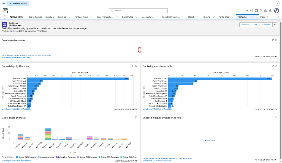The width and height of the screenshot is (282, 163).
Task: Edit navigation bar with pencil icon
Action: (278, 17)
